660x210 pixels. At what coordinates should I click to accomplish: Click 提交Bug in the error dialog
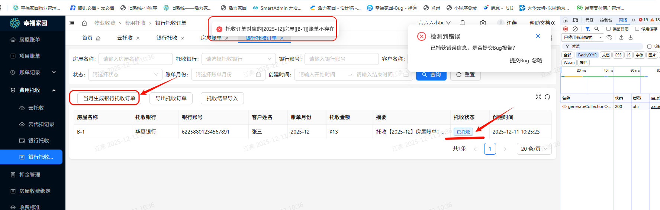pyautogui.click(x=519, y=60)
